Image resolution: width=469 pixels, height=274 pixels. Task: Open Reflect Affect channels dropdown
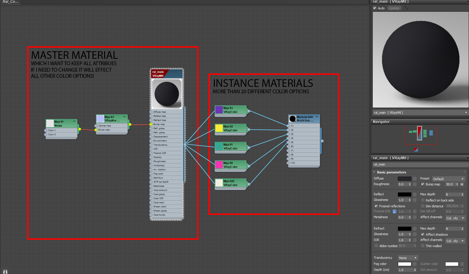click(x=455, y=218)
